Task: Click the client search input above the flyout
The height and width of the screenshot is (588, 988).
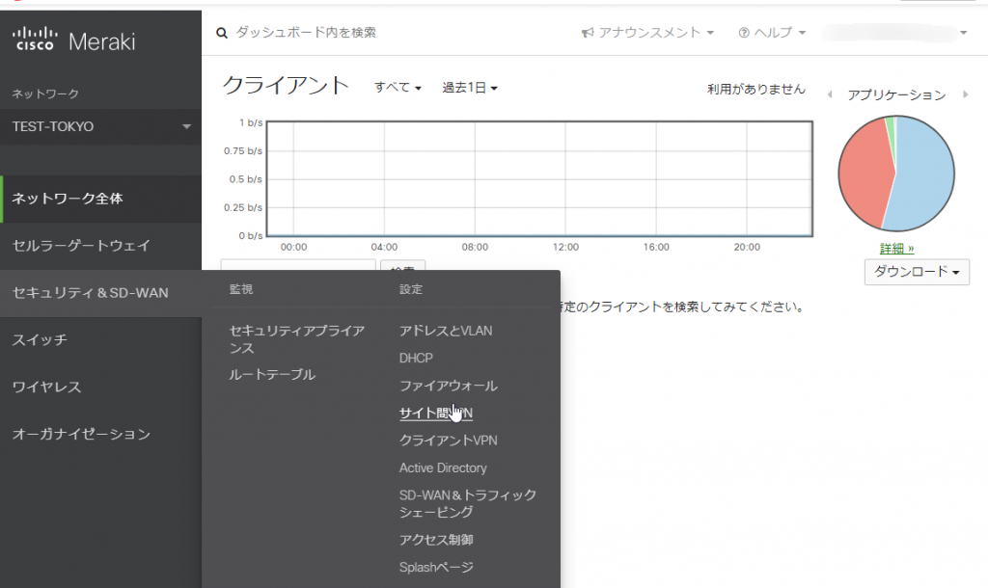Action: (x=298, y=265)
